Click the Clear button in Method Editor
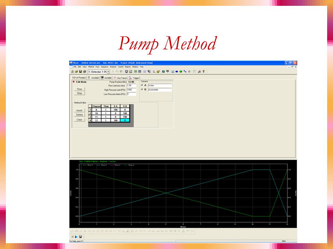Image resolution: width=333 pixels, height=249 pixels. click(x=79, y=120)
